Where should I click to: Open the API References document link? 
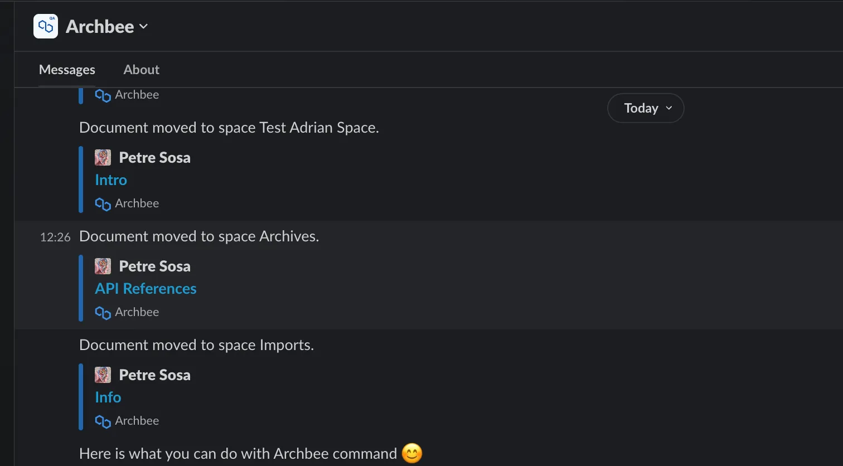coord(146,289)
